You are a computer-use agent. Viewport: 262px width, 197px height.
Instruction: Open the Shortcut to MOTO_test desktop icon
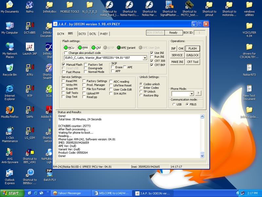click(x=189, y=9)
